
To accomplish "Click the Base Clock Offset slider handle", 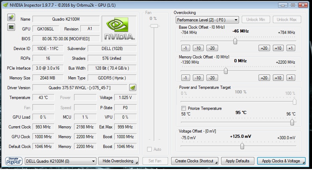I will click(x=235, y=41).
